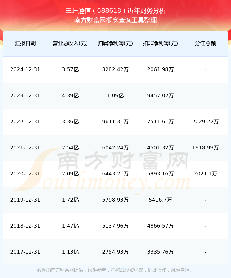This screenshot has width=231, height=278.
Task: Click the net profit value 2754.93万
Action: point(115,252)
